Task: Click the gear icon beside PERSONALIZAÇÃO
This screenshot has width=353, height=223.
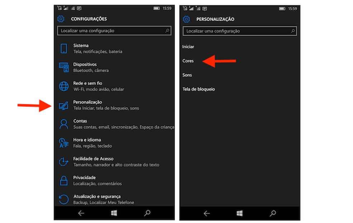Action: click(186, 19)
